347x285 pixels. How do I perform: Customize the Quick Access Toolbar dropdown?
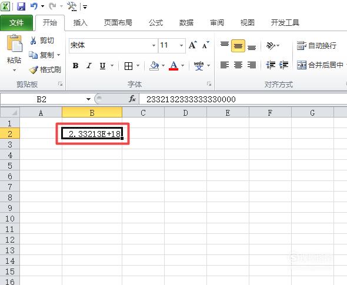click(x=85, y=7)
